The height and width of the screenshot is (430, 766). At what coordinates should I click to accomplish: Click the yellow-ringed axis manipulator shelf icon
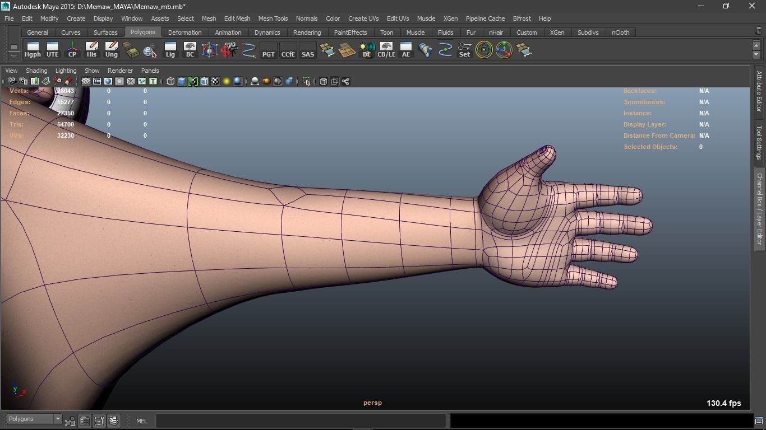tap(504, 50)
